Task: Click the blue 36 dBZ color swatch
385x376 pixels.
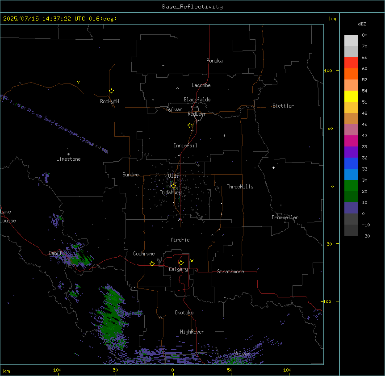Action: click(x=351, y=163)
